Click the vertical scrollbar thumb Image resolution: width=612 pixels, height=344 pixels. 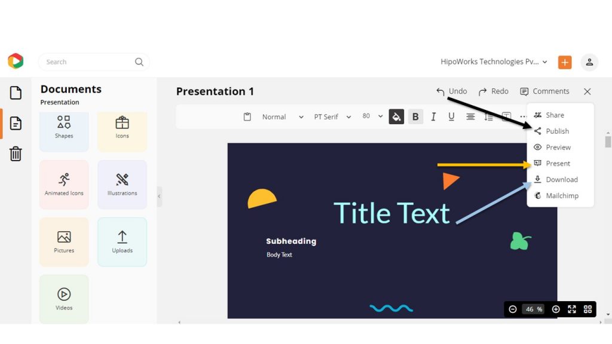pos(608,142)
